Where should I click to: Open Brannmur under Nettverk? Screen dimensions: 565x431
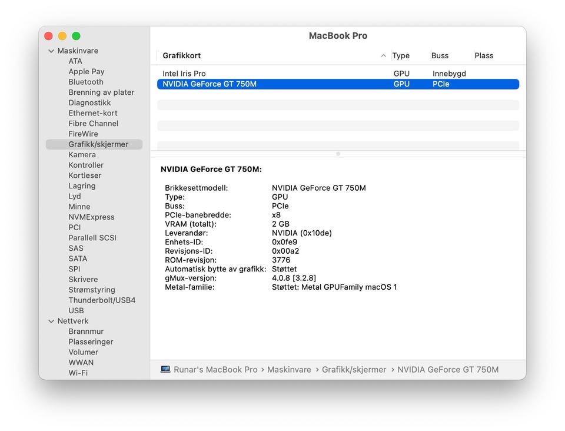coord(86,331)
